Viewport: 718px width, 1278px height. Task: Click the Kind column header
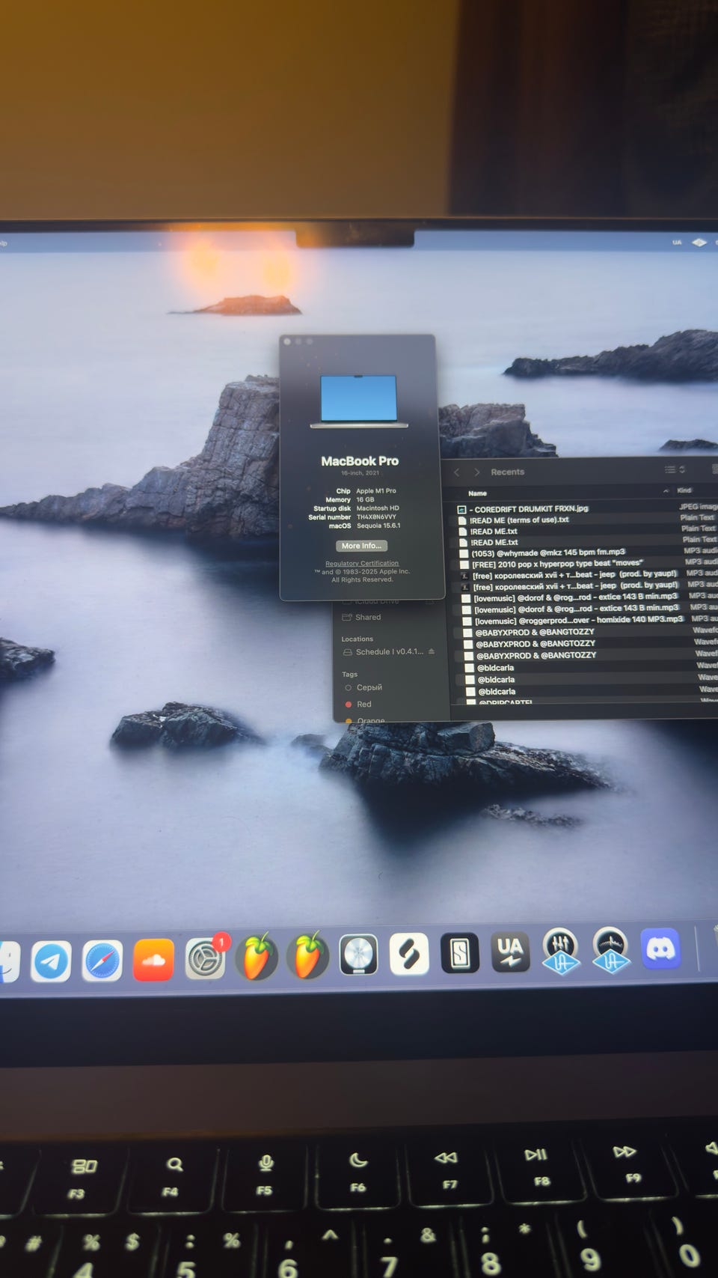[685, 490]
